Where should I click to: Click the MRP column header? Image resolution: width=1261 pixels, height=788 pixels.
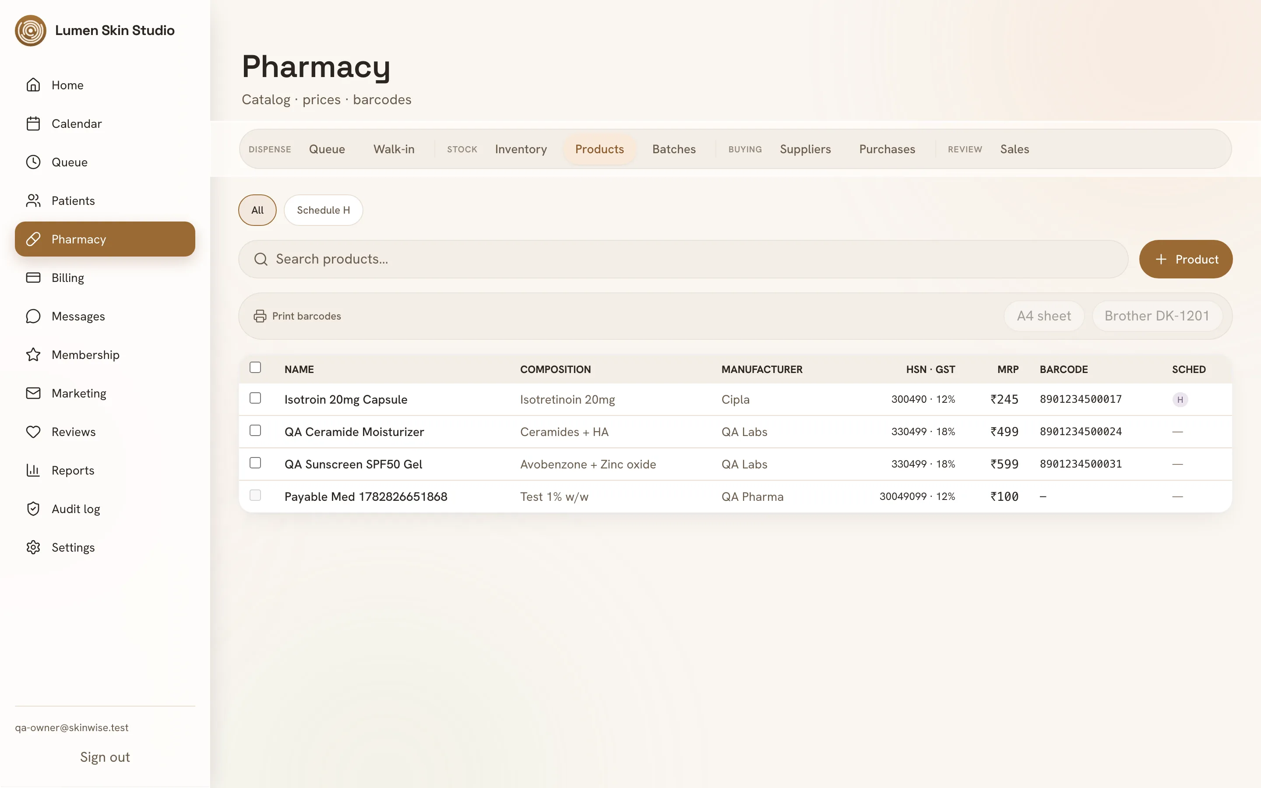point(1008,369)
